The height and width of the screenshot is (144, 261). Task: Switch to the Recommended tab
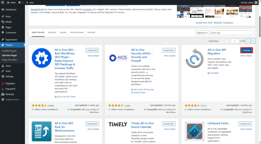click(x=77, y=32)
